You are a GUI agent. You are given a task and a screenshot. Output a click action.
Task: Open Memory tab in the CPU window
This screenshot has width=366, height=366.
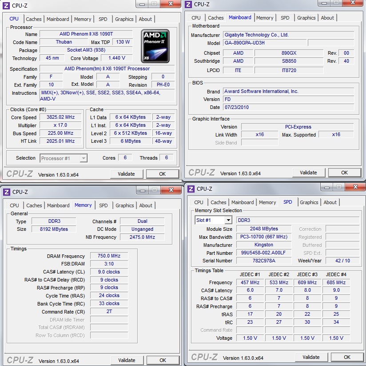tap(83, 19)
